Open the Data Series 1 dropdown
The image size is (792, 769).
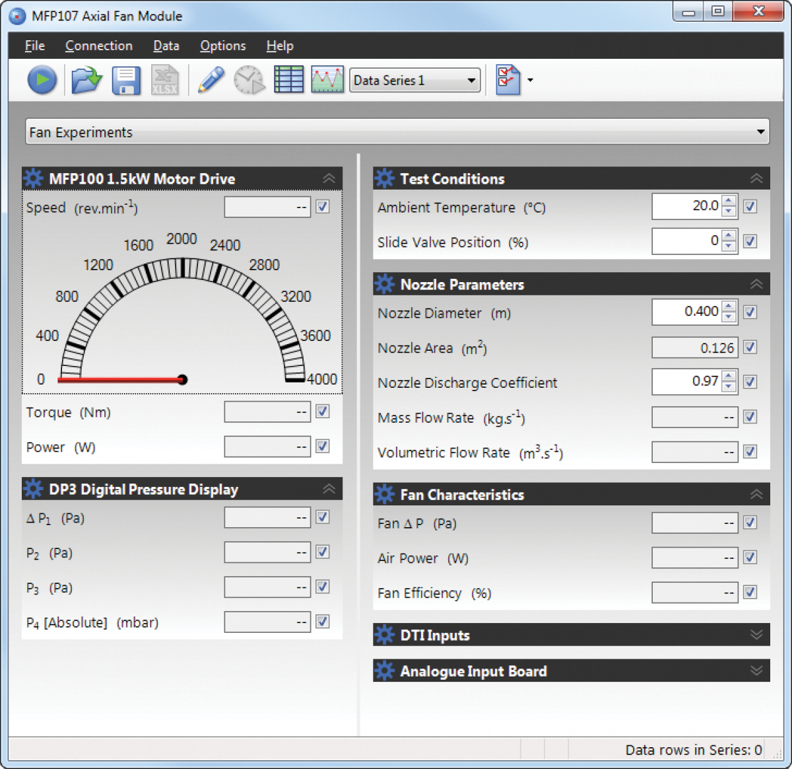414,80
